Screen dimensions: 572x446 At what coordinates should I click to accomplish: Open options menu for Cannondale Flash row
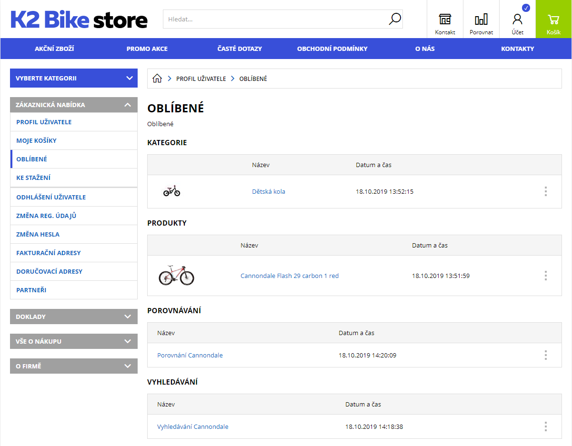point(545,276)
